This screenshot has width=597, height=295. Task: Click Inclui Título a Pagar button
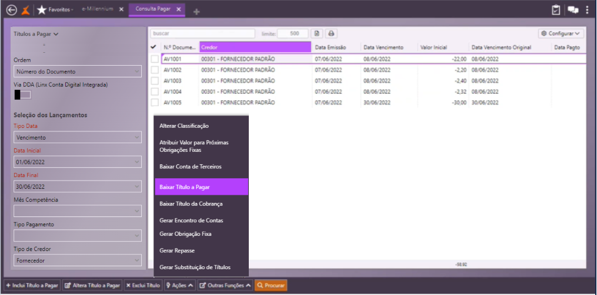[32, 285]
